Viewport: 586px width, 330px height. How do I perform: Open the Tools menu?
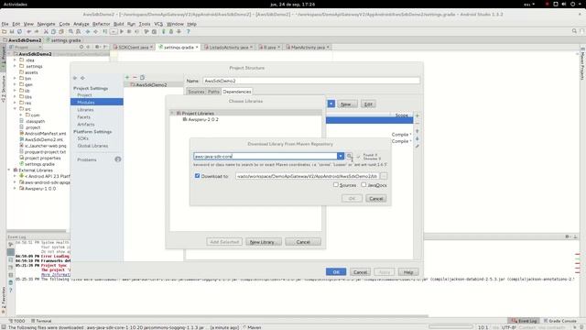pyautogui.click(x=145, y=24)
